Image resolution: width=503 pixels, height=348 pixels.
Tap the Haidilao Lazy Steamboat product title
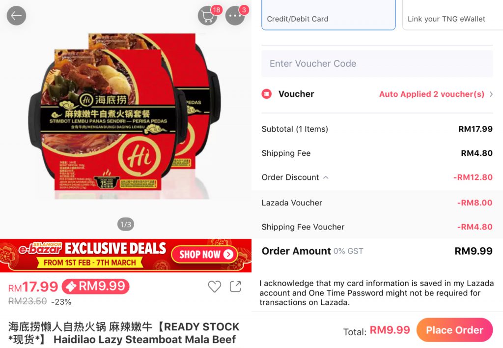[x=124, y=333]
